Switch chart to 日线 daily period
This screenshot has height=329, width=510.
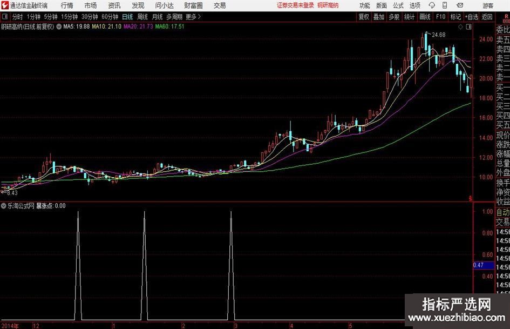point(127,17)
